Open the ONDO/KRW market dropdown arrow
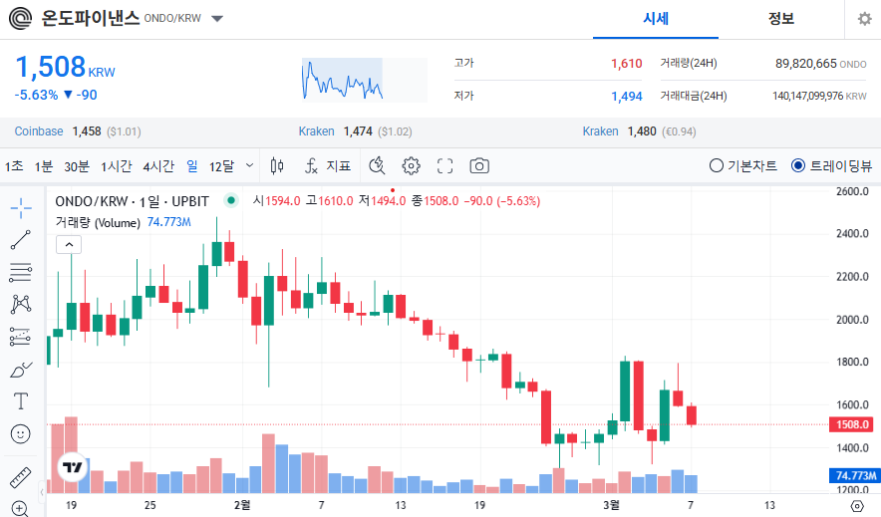881x517 pixels. pos(217,19)
